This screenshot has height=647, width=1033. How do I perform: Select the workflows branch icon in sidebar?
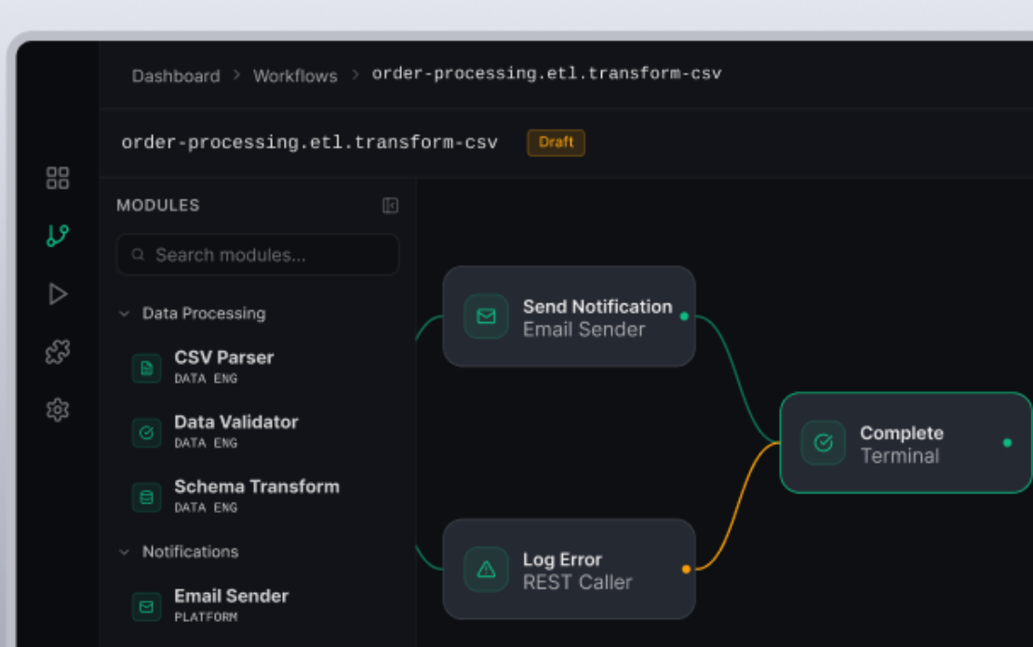coord(58,236)
